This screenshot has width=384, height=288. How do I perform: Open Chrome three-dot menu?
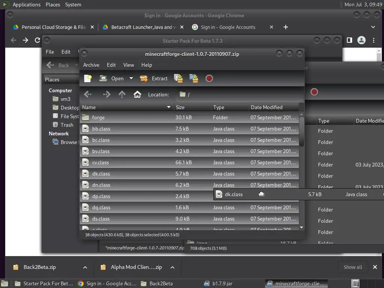point(373,40)
